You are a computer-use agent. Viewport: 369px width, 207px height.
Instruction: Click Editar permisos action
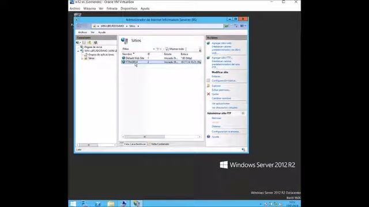[221, 90]
